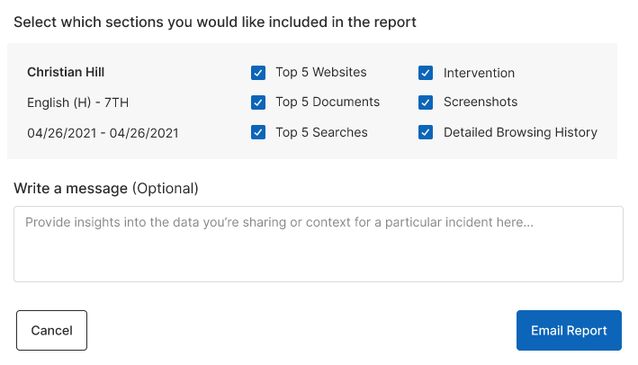
Task: Click the Select which sections heading
Action: [215, 22]
